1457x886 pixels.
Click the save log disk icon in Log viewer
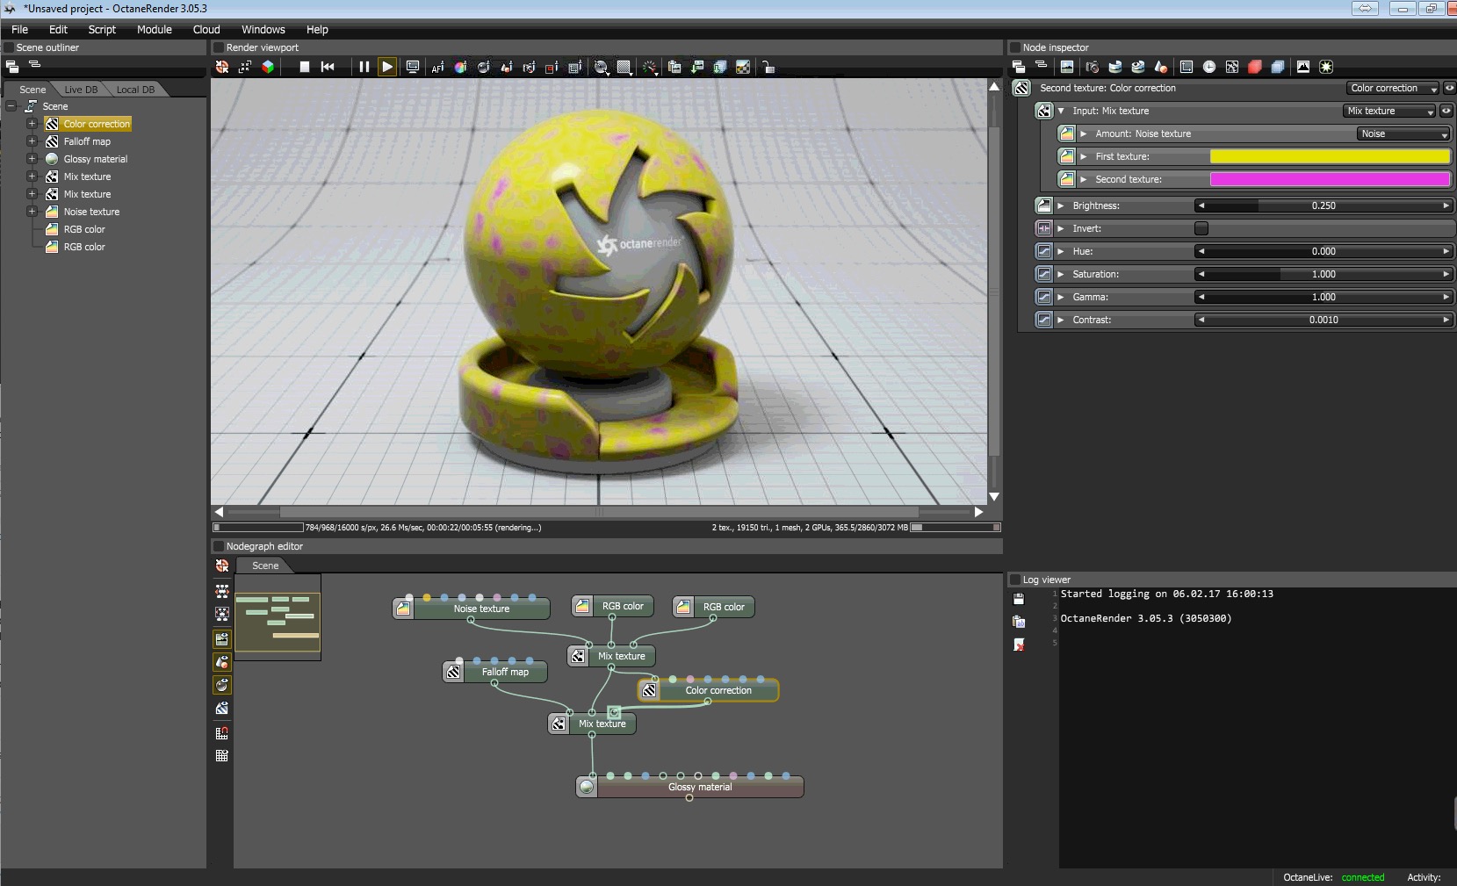coord(1019,599)
